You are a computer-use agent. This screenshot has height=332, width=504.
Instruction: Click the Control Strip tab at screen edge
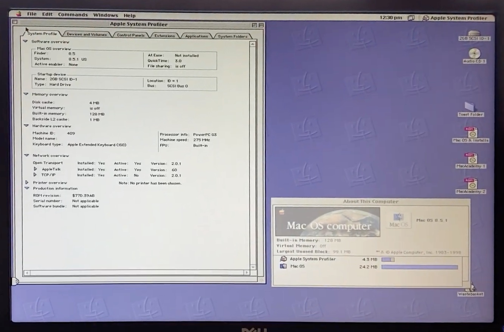point(15,281)
